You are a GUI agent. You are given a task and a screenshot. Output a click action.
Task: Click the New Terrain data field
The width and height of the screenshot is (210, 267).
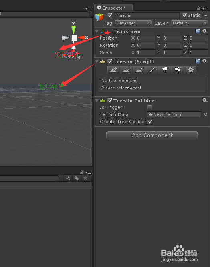[x=174, y=114]
